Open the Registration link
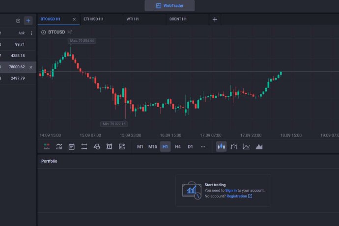Screen dimensions: 339x226 tap(239, 196)
